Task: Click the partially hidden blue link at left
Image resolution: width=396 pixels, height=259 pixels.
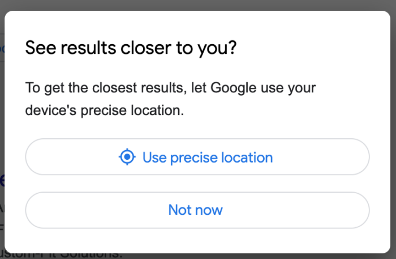Action: point(2,181)
